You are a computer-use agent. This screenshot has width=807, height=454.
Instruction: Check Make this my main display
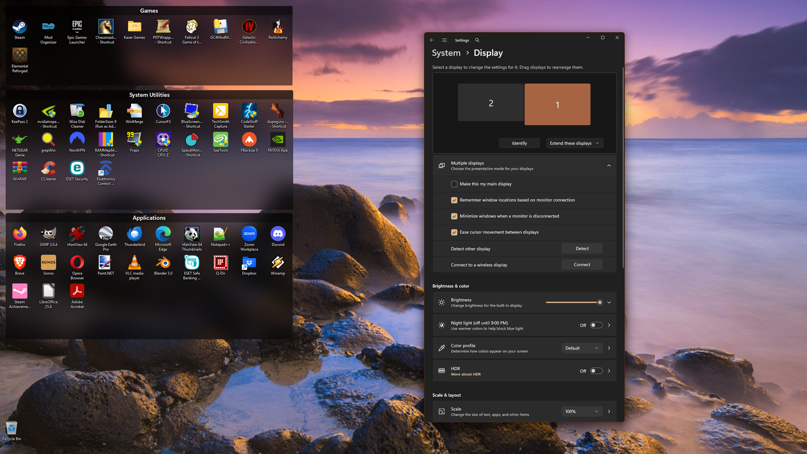454,184
